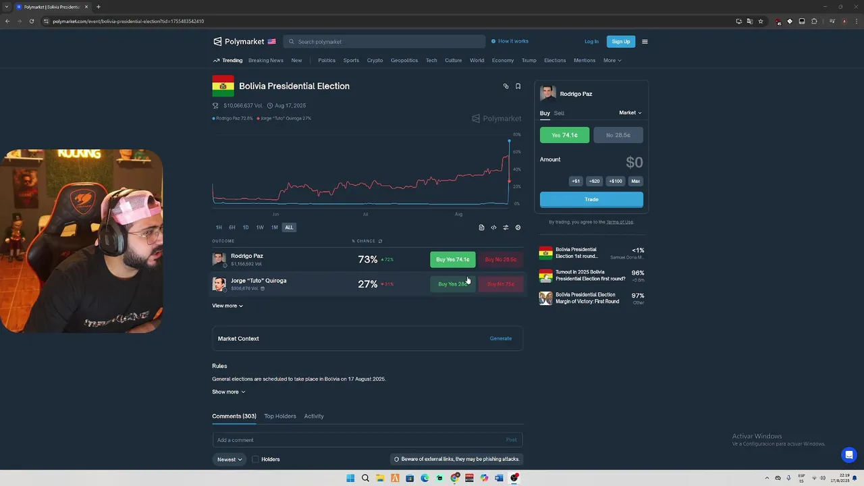
Task: Click the Log In link
Action: coord(591,42)
